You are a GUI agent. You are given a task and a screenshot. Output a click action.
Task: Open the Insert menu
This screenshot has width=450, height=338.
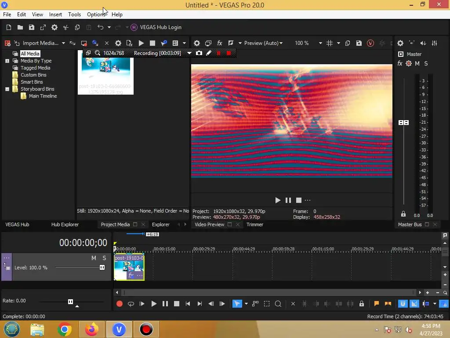(x=55, y=15)
